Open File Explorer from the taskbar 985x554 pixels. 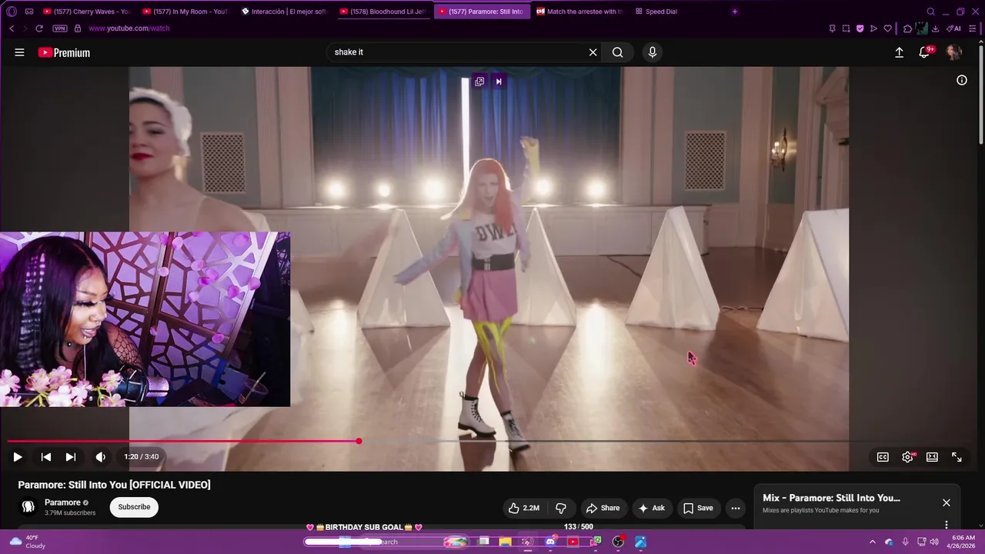click(x=506, y=542)
